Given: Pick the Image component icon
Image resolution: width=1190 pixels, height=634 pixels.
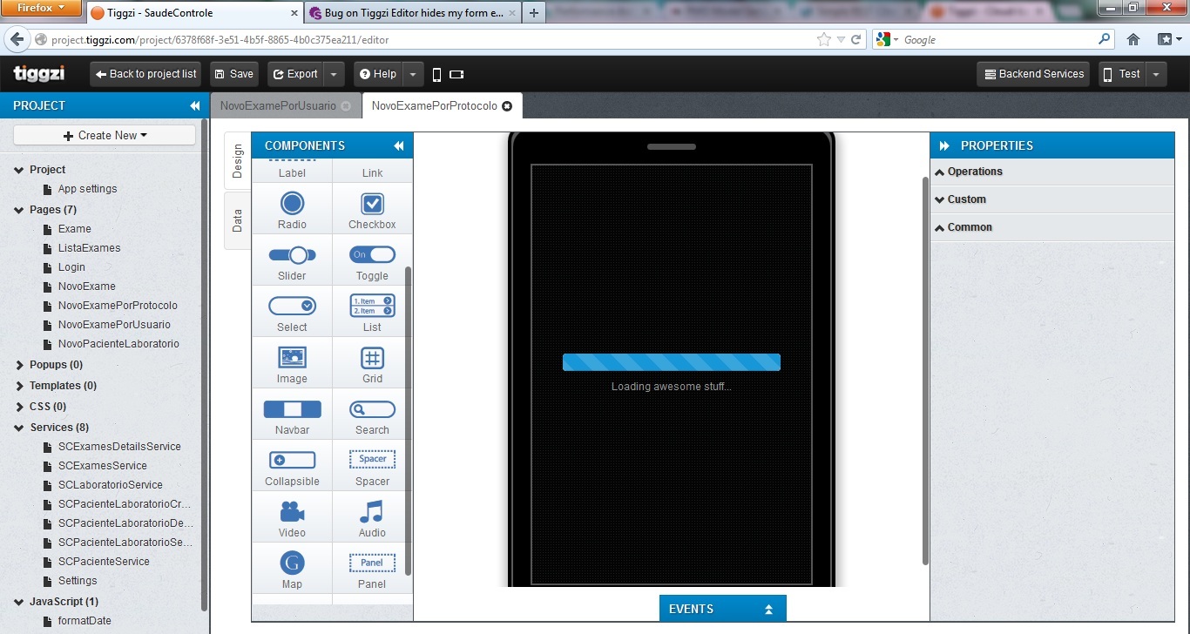Looking at the screenshot, I should tap(292, 358).
